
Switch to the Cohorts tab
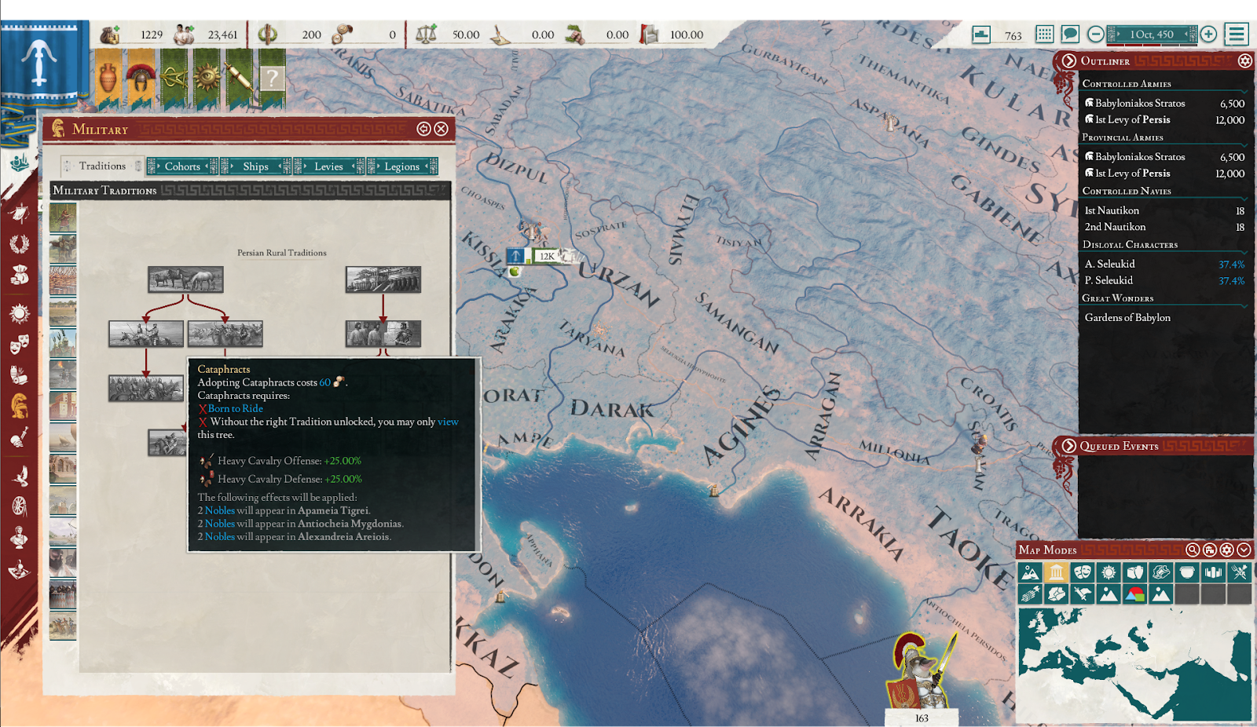click(x=182, y=166)
